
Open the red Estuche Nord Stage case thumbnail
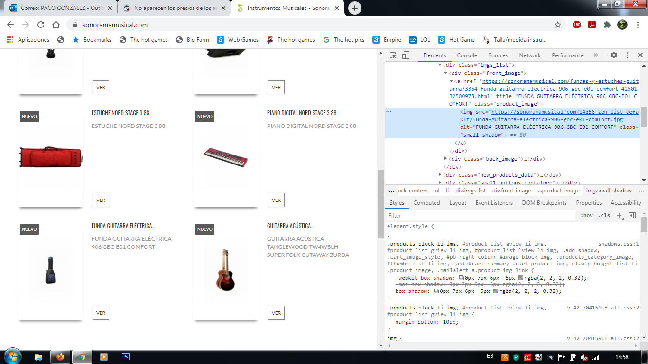tap(50, 157)
